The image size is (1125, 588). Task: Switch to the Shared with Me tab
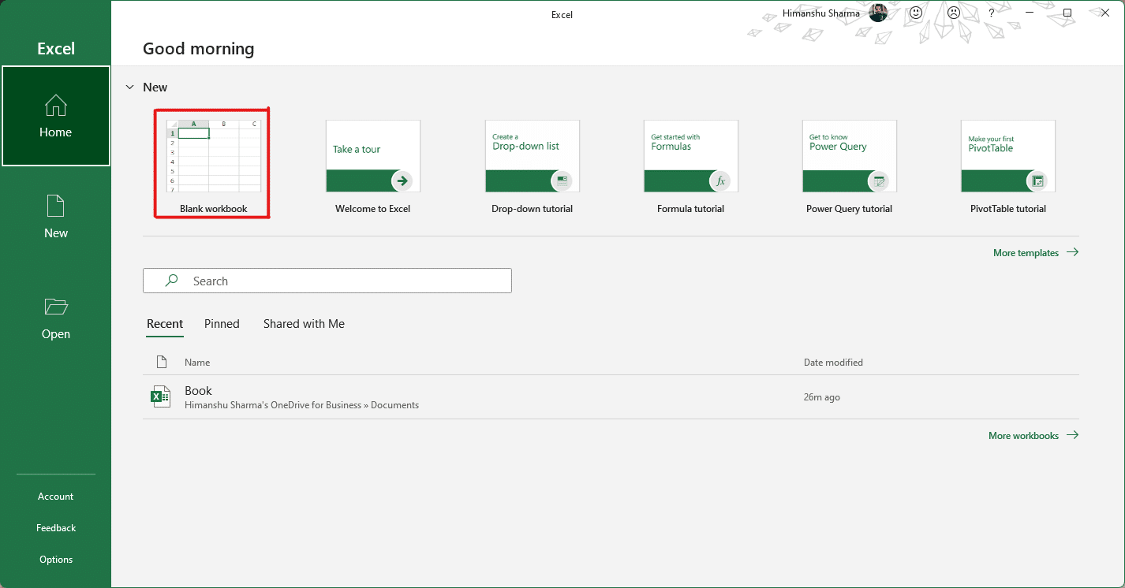pos(304,324)
